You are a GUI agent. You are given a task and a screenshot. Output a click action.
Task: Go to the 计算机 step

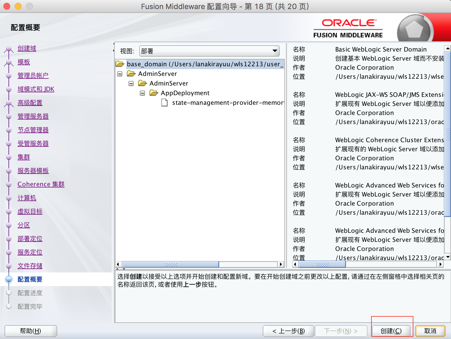(x=27, y=198)
